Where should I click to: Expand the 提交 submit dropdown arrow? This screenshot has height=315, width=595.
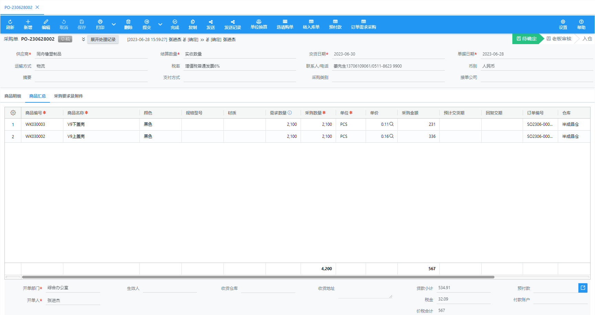(x=160, y=24)
